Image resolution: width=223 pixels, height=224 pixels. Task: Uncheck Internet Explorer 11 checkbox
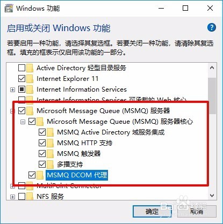pos(21,79)
